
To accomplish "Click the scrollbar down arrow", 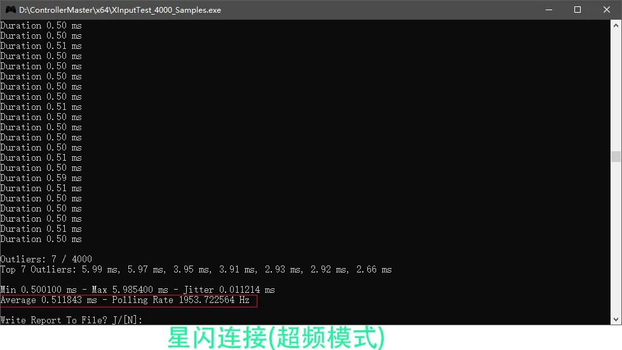I will pyautogui.click(x=616, y=319).
